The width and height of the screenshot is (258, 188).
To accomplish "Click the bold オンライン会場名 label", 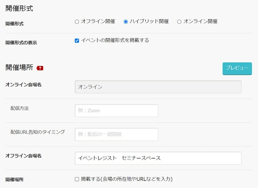I will tap(23, 85).
